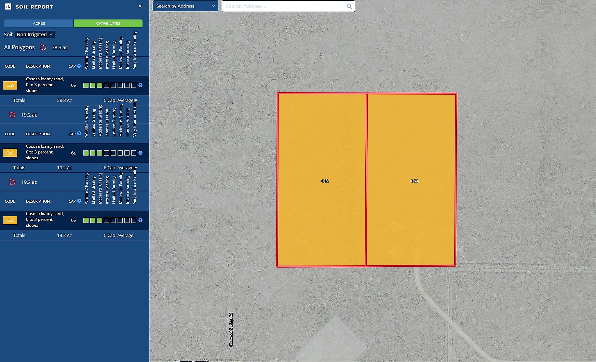Image resolution: width=596 pixels, height=362 pixels.
Task: Click the All Polygons dashed polygon icon
Action: tap(43, 48)
